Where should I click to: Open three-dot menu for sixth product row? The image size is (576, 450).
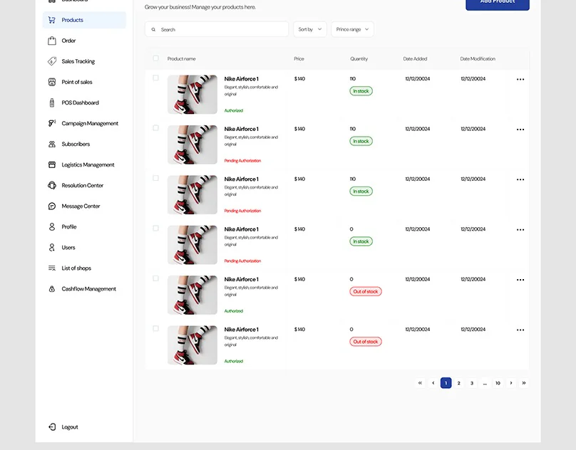point(520,330)
